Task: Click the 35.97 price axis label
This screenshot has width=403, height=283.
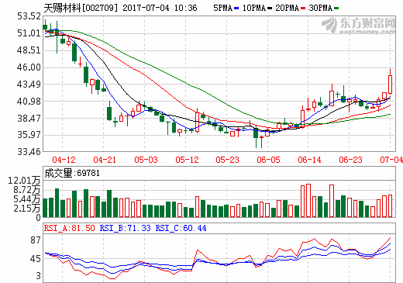Action: click(29, 135)
